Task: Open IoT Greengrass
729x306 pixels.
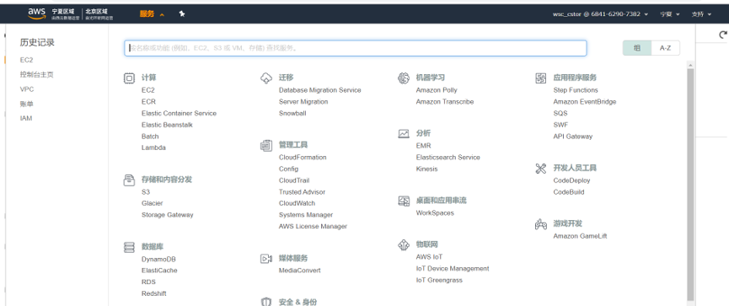Action: [439, 280]
